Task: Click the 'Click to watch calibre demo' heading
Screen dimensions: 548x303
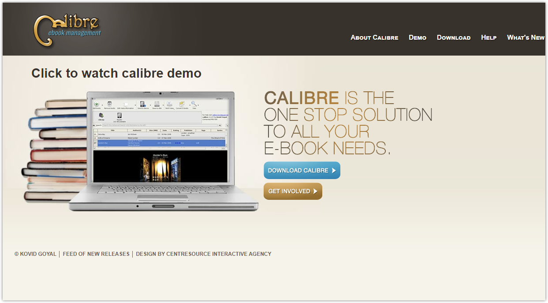Action: [x=116, y=73]
